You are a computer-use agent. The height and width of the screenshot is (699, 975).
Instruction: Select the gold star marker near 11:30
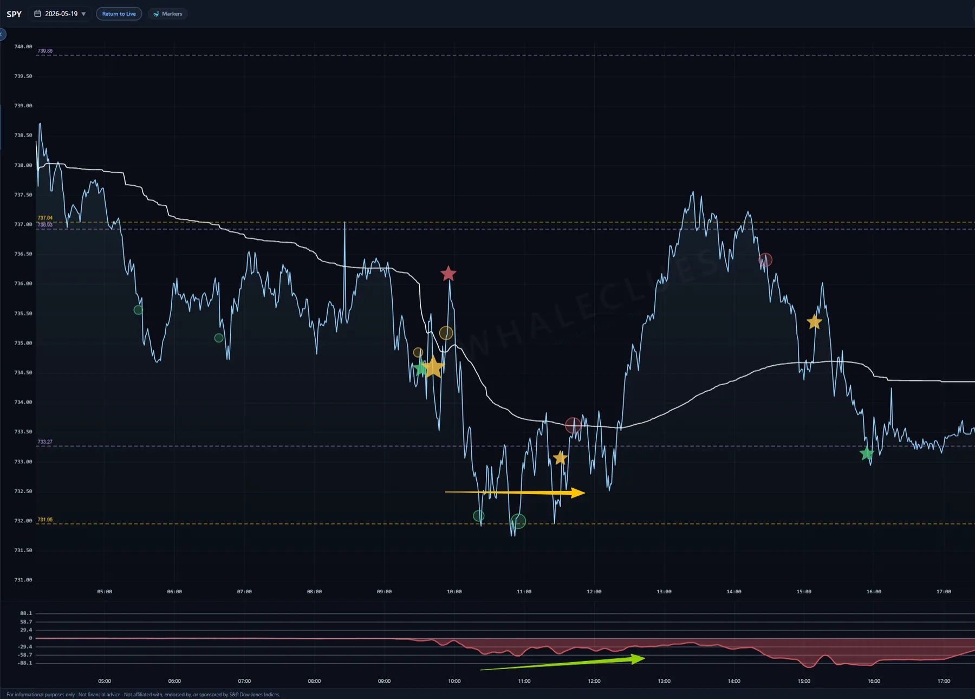point(560,458)
